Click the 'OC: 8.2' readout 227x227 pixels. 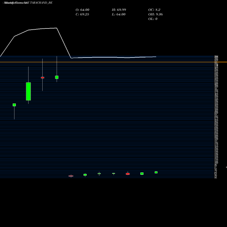point(154,10)
